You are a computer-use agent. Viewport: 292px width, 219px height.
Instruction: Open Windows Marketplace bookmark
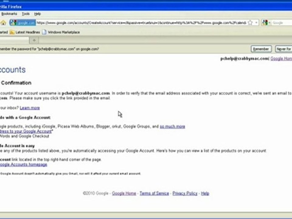(x=61, y=32)
